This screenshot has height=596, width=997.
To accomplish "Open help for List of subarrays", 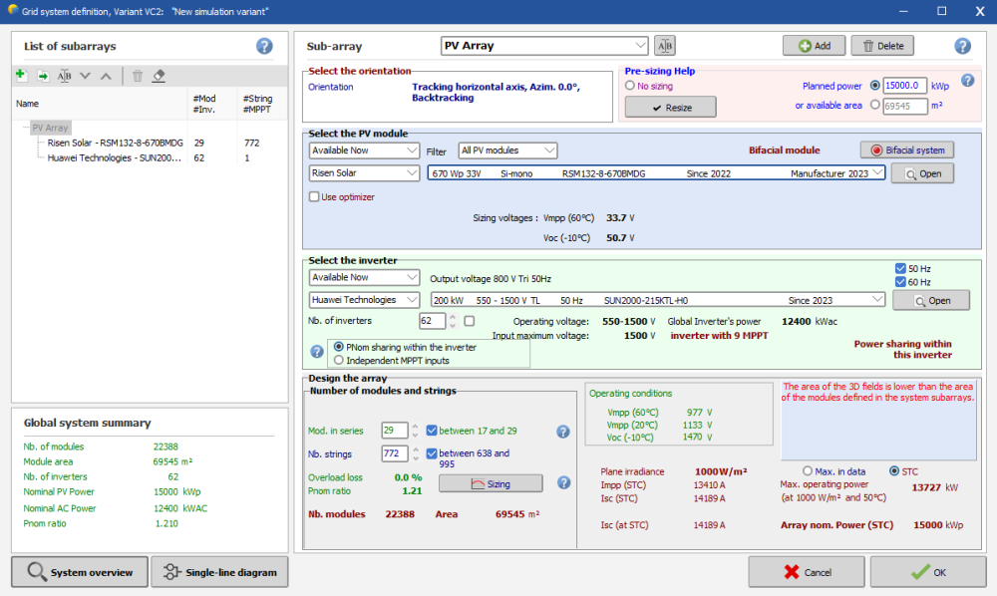I will click(x=264, y=46).
